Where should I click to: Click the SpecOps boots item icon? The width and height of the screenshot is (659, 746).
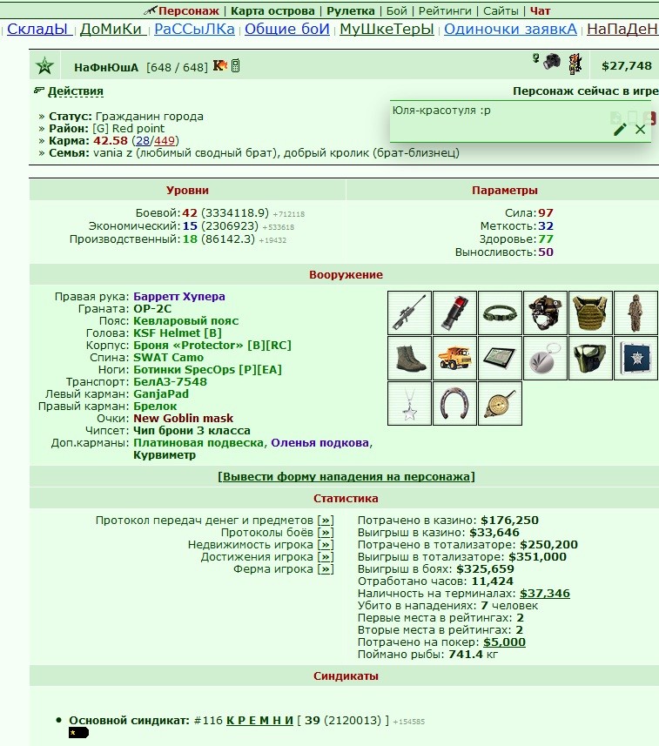point(409,359)
